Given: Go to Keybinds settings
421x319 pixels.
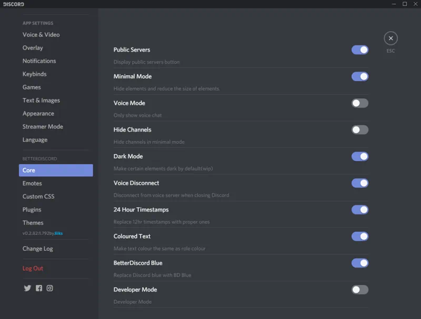Looking at the screenshot, I should point(35,74).
